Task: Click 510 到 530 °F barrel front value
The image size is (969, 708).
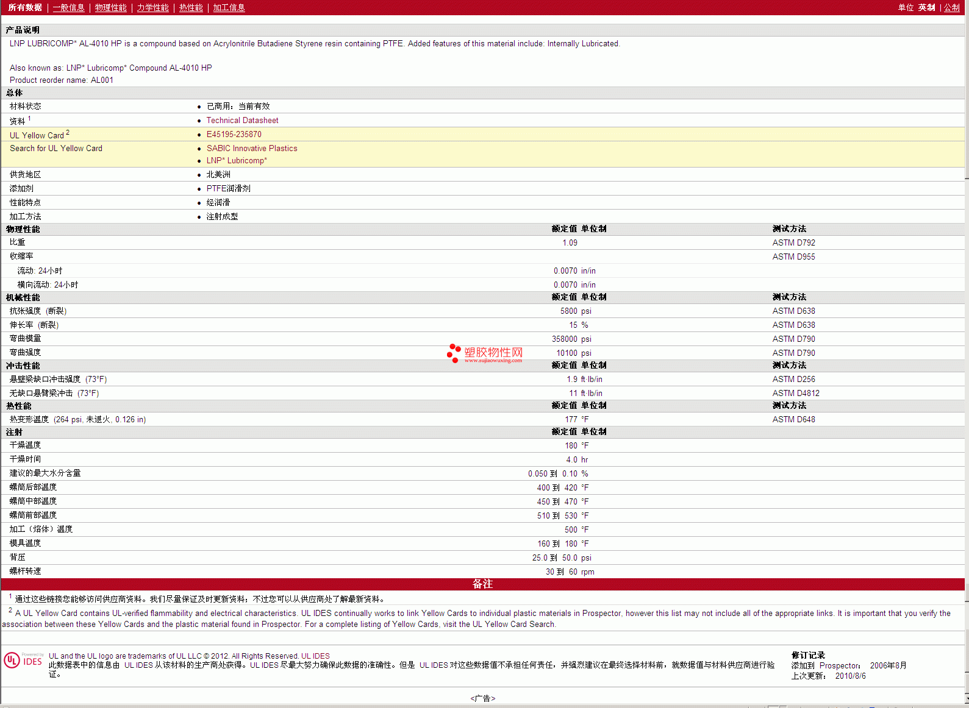Action: [x=563, y=516]
